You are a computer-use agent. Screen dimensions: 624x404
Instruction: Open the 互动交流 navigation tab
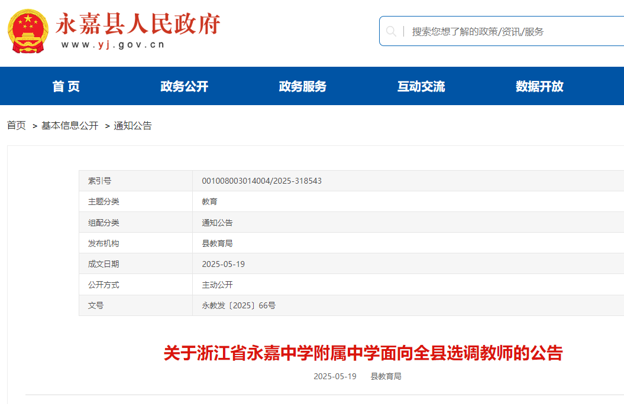tap(421, 86)
